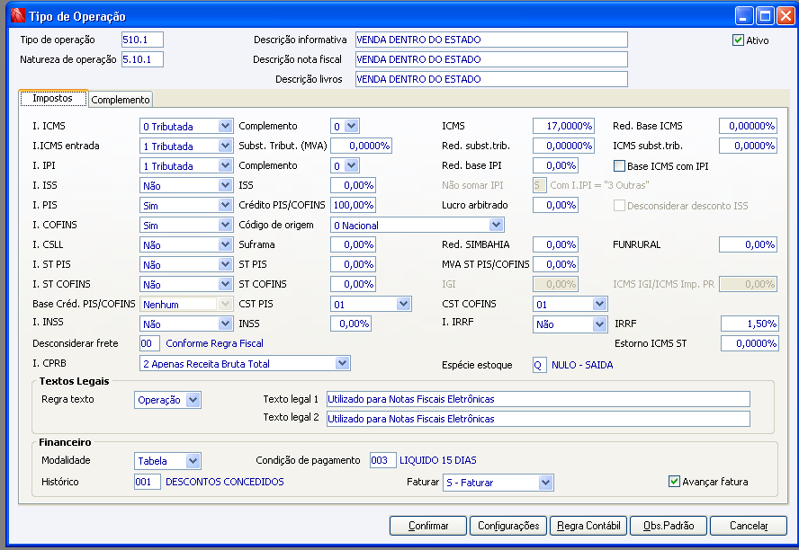
Task: Switch to the Complemento tab
Action: pyautogui.click(x=121, y=100)
